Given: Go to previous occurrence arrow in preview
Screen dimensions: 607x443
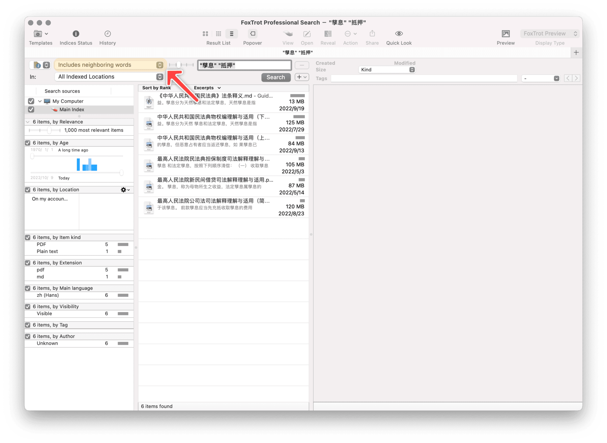Looking at the screenshot, I should 568,78.
